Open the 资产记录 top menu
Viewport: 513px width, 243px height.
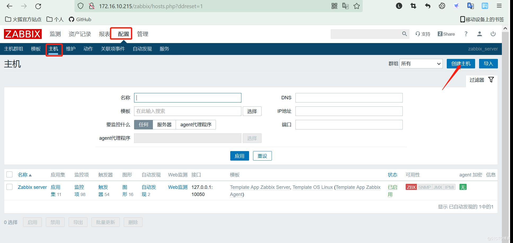80,34
